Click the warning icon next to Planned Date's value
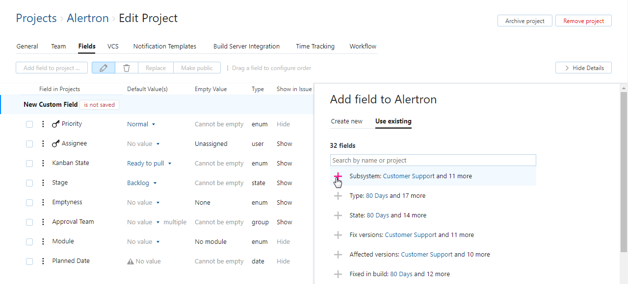This screenshot has height=284, width=628. [x=130, y=261]
